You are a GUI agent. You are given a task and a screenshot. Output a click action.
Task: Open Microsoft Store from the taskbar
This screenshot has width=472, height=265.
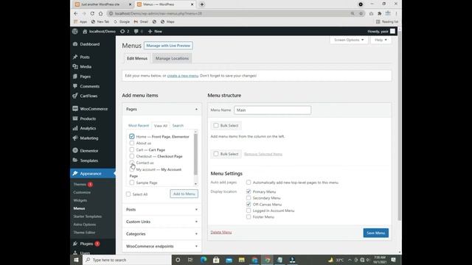coord(216,260)
